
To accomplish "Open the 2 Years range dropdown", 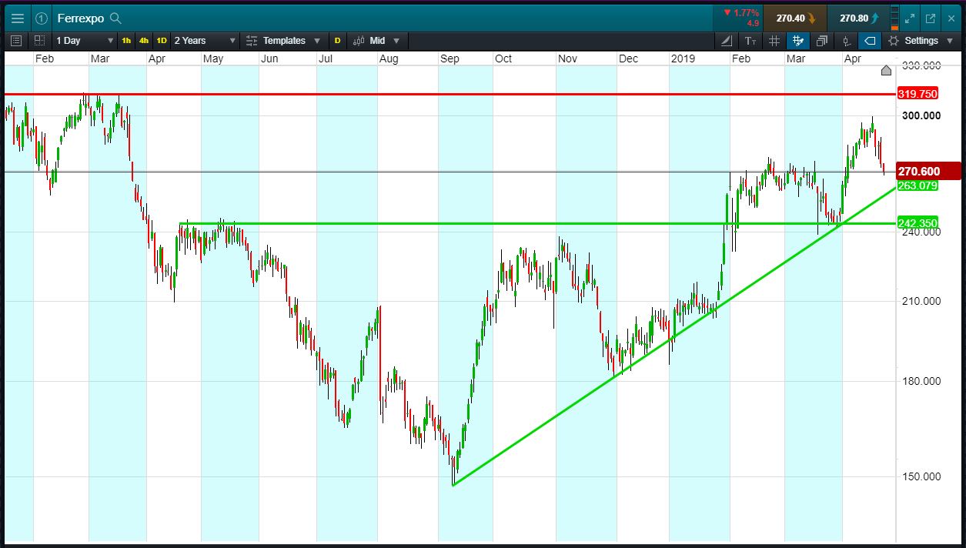I will click(205, 40).
